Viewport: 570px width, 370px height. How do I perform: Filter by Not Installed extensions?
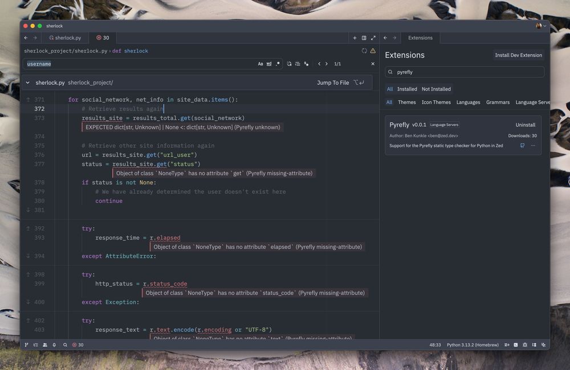click(436, 89)
